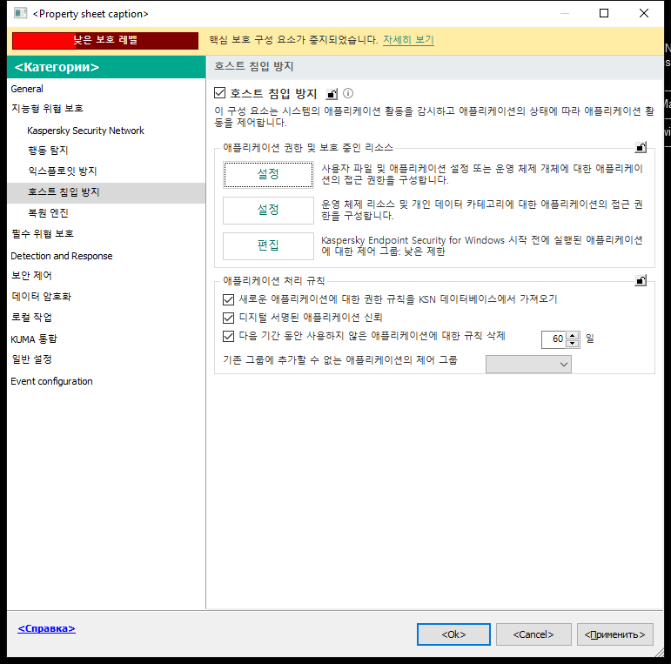Image resolution: width=671 pixels, height=664 pixels.
Task: Click the resize grip at window corner
Action: 658,651
